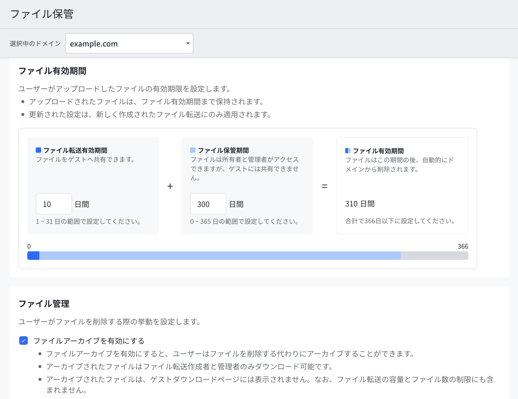The width and height of the screenshot is (518, 399).
Task: Click bullet アーカイブされたファイルはファイル転送作成者と管理者のみダウンロード可能です。
Action: tap(190, 366)
